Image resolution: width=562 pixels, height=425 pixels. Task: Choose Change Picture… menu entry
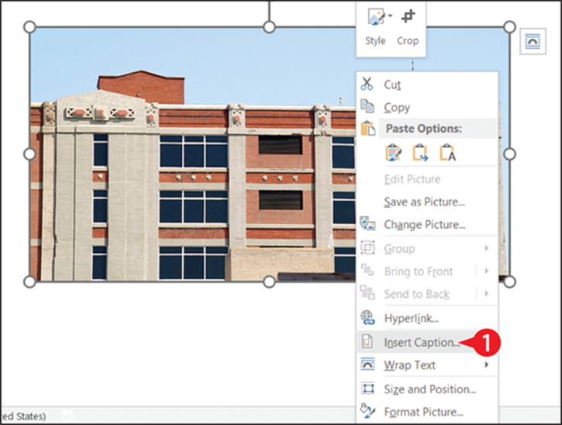tap(427, 224)
